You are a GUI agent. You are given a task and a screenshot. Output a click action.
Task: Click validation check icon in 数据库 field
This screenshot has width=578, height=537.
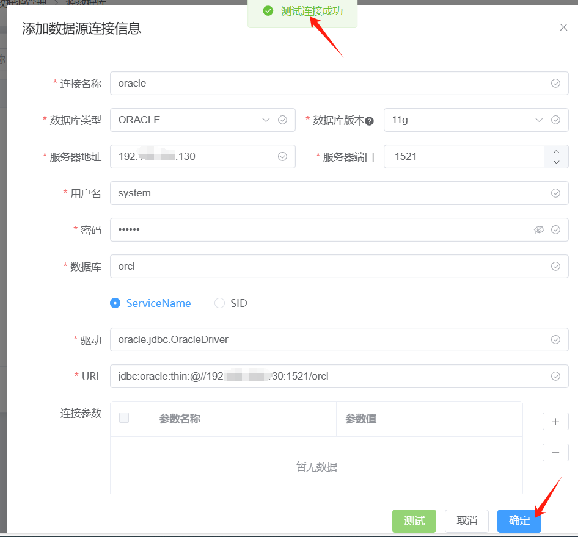click(555, 267)
